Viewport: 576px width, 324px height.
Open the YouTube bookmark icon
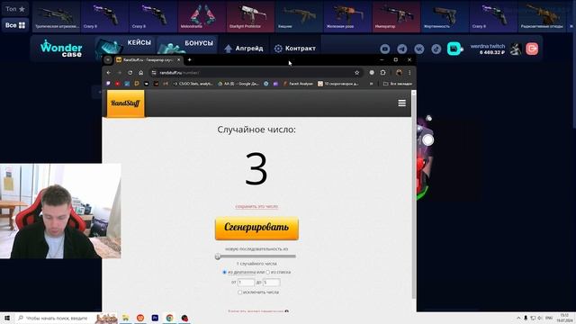click(118, 84)
